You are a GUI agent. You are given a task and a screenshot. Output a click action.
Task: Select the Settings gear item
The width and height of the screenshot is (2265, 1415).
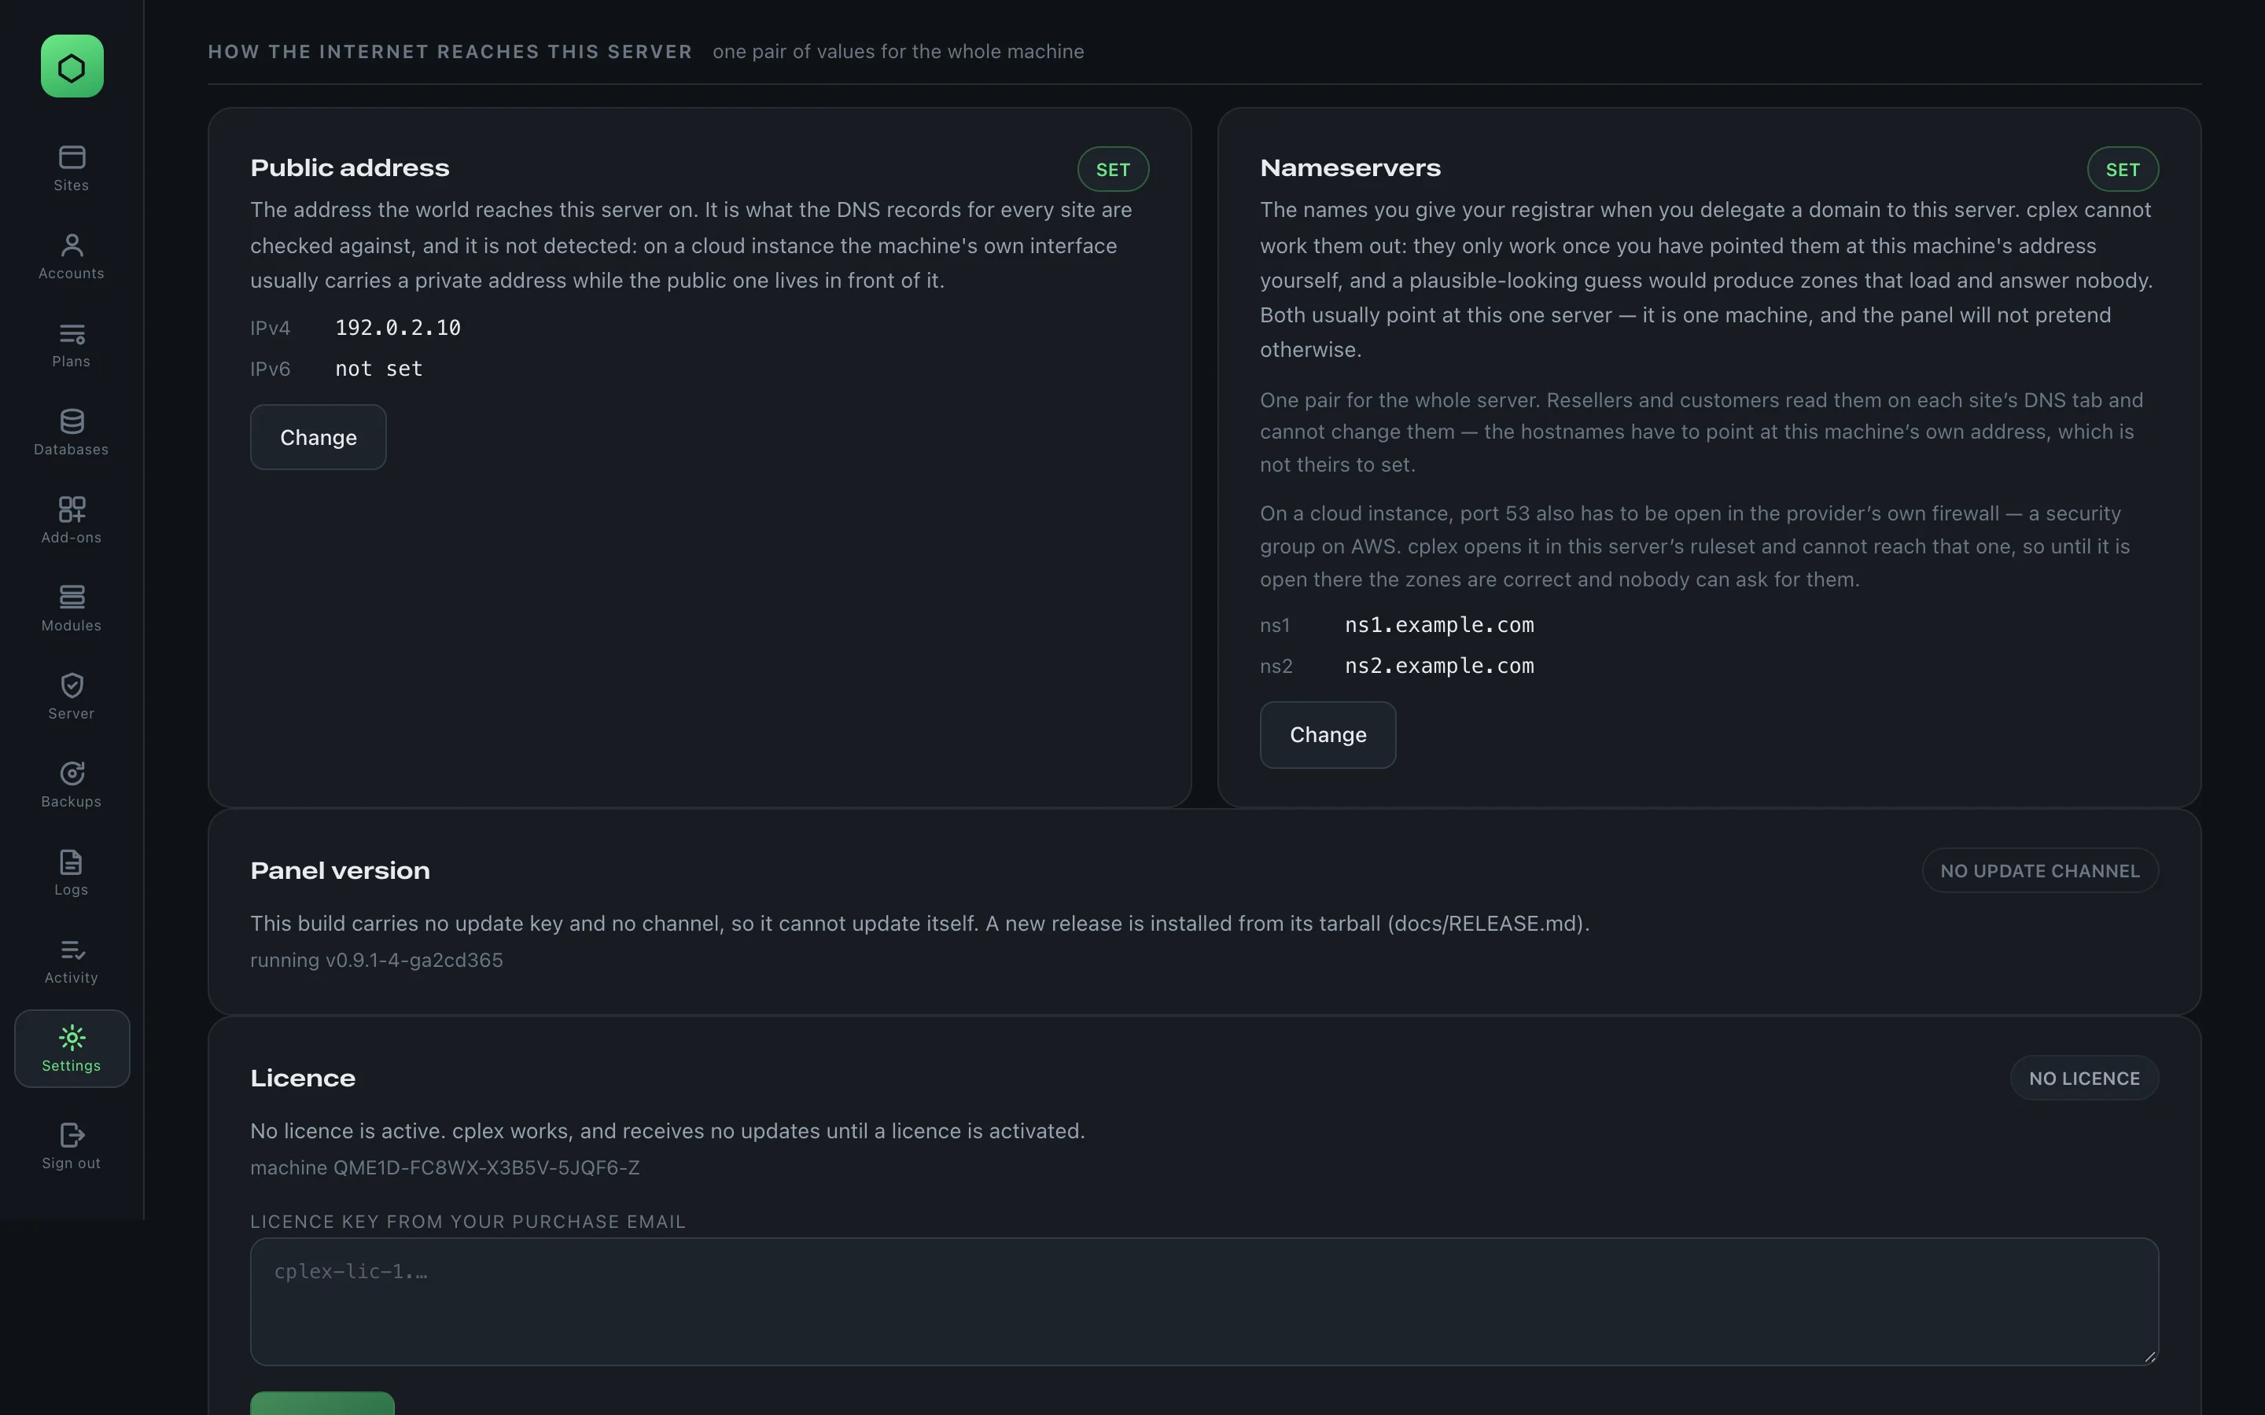[71, 1048]
